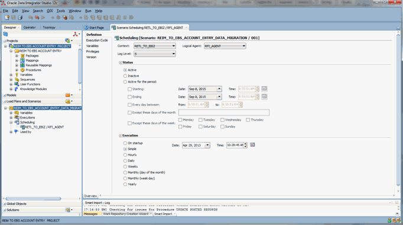Open the Log Level dropdown

(155, 54)
